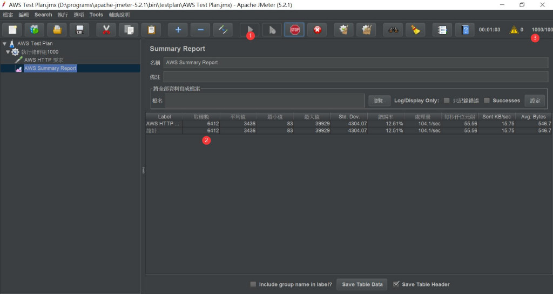Select the 執行緒群組1000 thread group
The image size is (553, 294).
click(x=39, y=52)
